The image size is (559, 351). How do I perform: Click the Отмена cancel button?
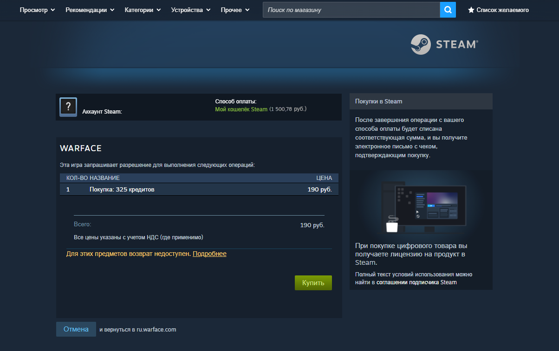76,329
